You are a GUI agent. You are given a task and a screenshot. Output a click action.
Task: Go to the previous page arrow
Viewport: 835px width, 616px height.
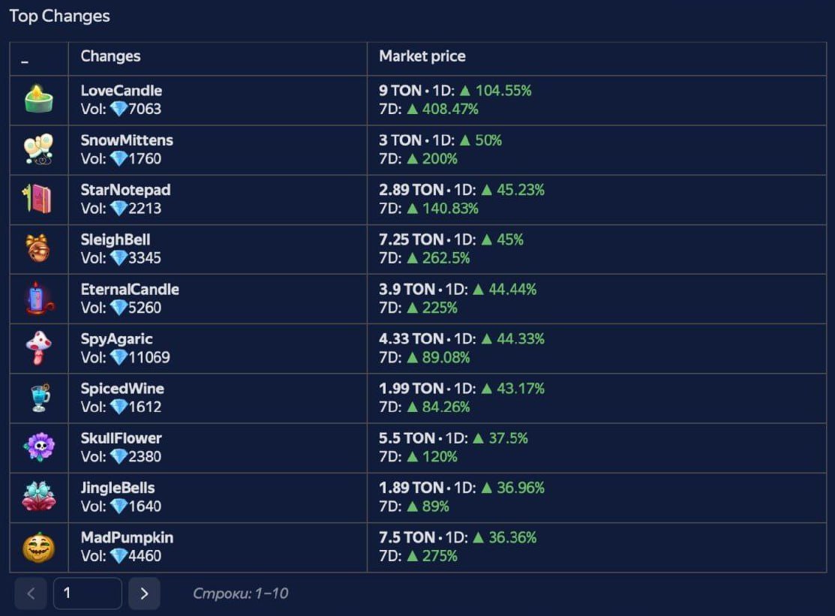[31, 593]
